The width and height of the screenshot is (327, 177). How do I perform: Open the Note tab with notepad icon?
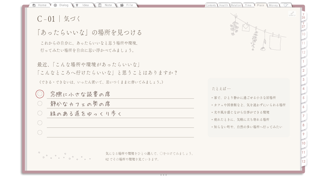105,5
